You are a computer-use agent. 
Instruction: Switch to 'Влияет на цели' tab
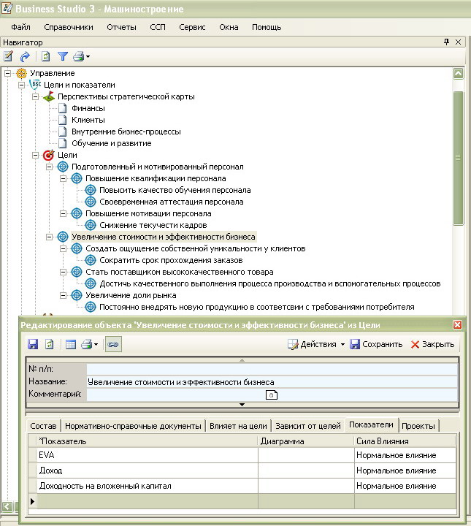click(238, 426)
